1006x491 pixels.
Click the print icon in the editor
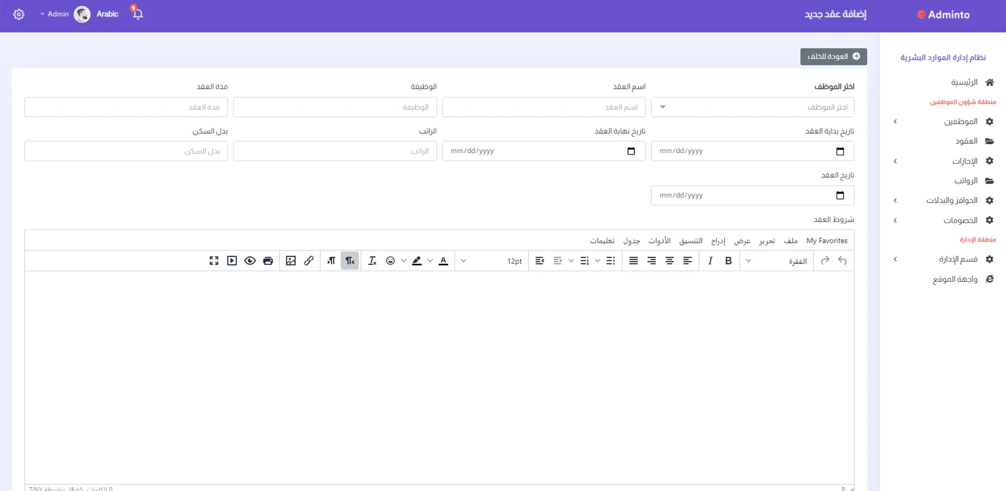(268, 261)
